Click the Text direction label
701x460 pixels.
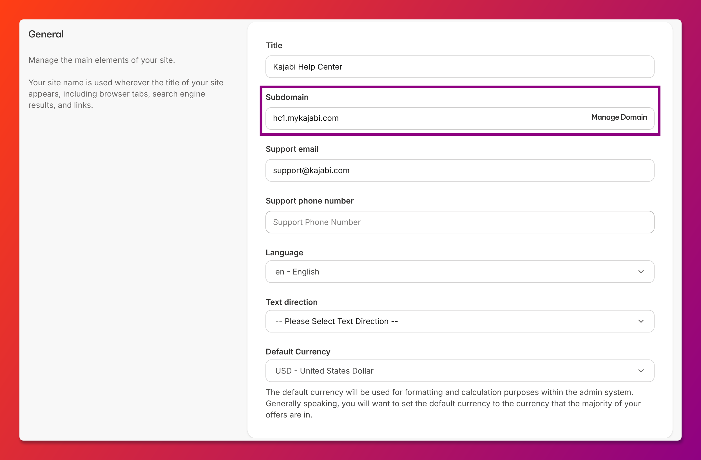[292, 302]
